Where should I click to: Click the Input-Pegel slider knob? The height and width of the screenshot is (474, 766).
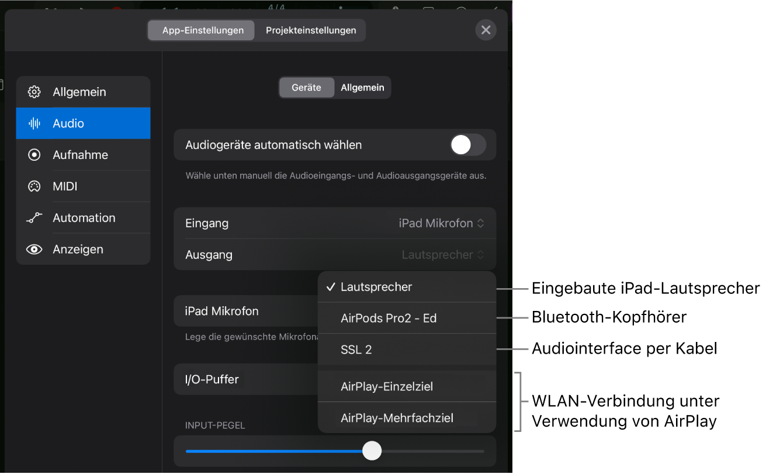pos(372,451)
